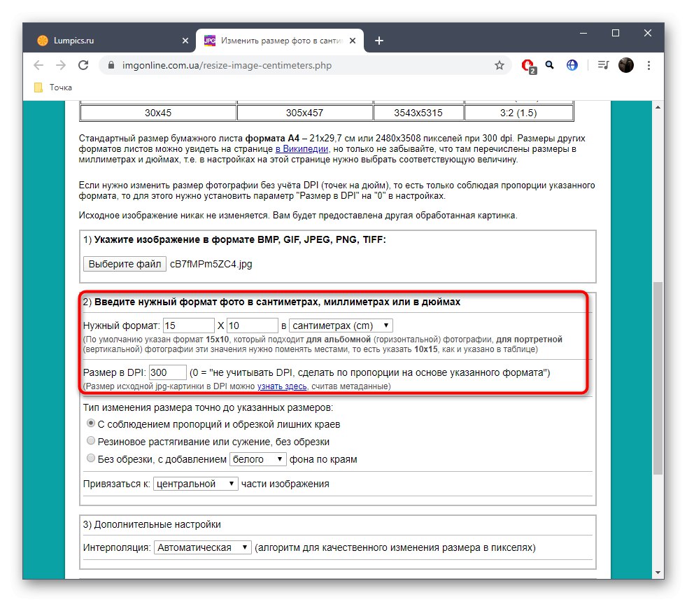The image size is (687, 602).
Task: Choose option adding background without cropping
Action: tap(91, 457)
